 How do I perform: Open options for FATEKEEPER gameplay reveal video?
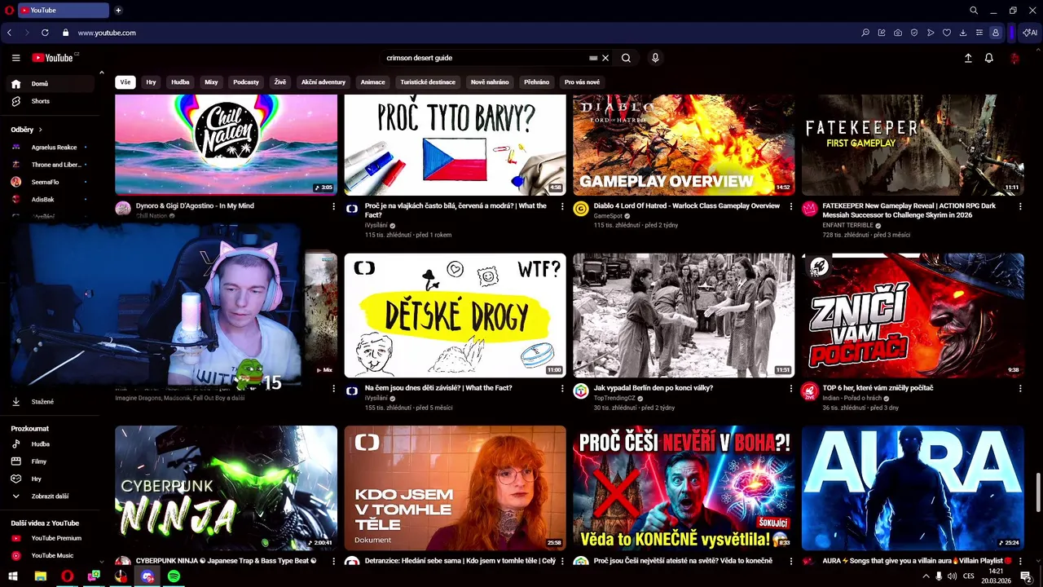(x=1019, y=207)
